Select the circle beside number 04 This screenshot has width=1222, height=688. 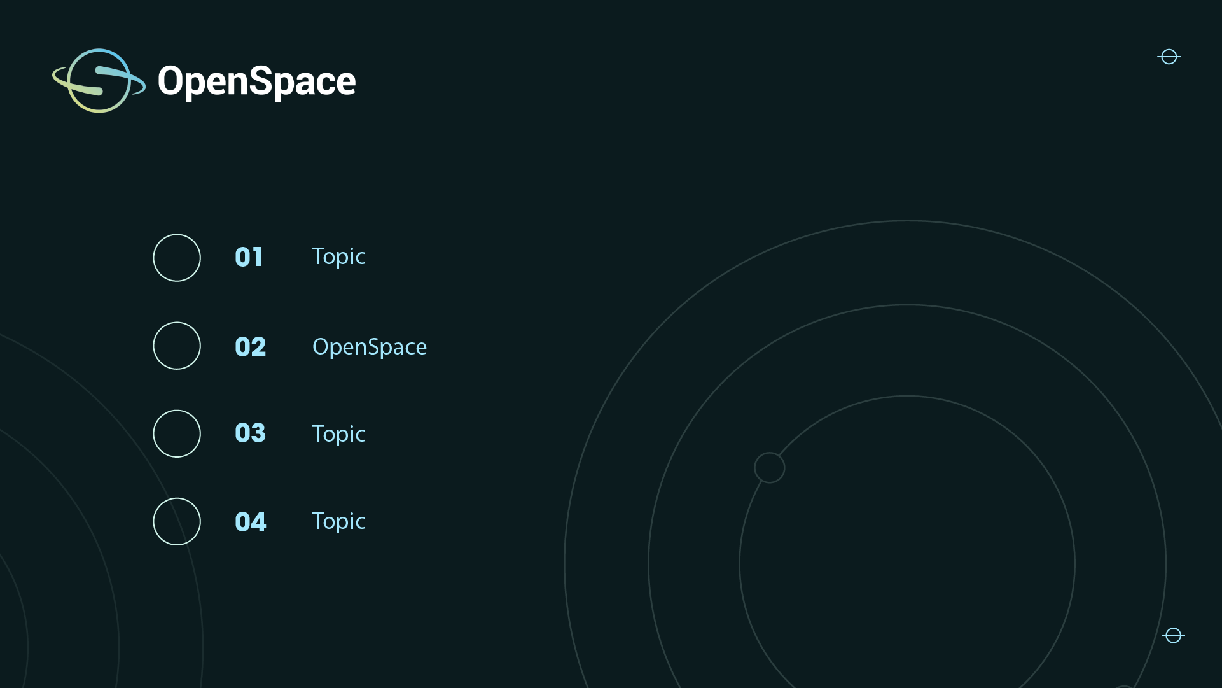click(177, 521)
